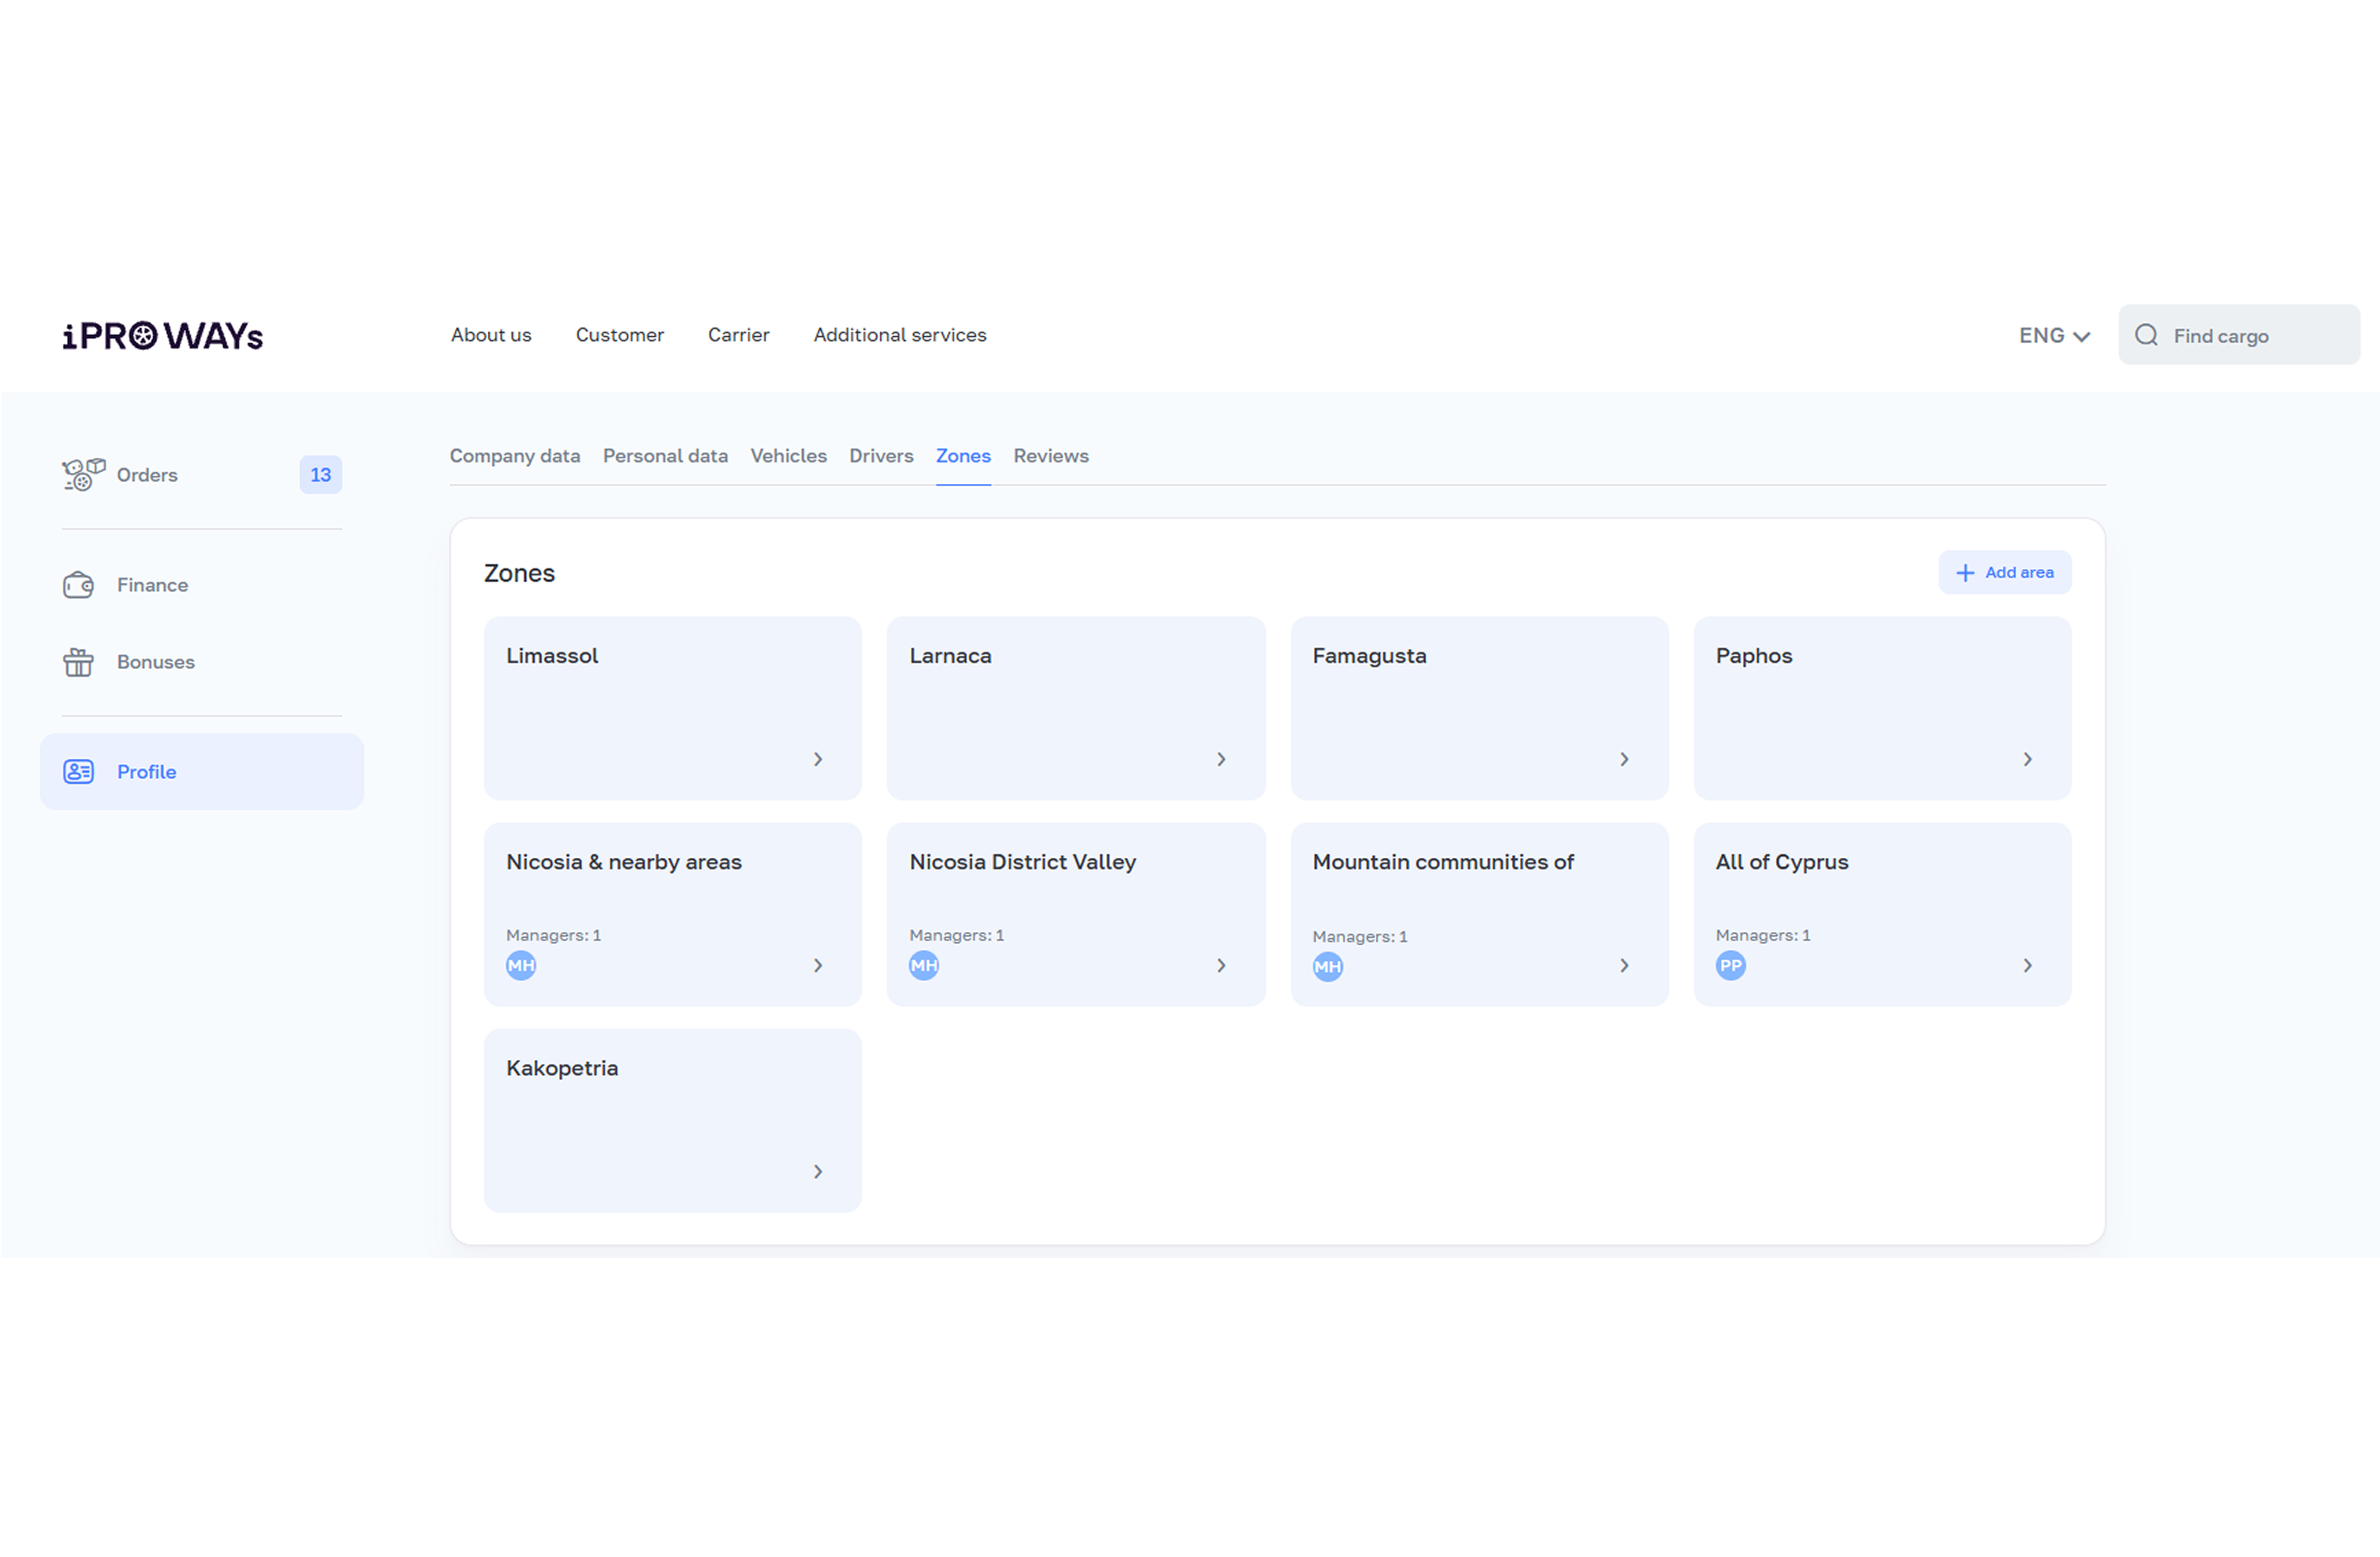Image resolution: width=2380 pixels, height=1557 pixels.
Task: Expand the Limassol zone chevron
Action: click(x=818, y=760)
